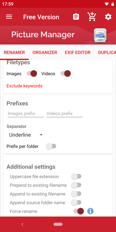Enable Prefix per folder switch
The width and height of the screenshot is (116, 232).
coord(51,146)
